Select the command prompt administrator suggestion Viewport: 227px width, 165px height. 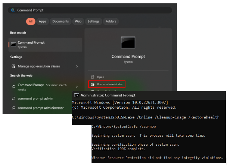[x=41, y=108]
